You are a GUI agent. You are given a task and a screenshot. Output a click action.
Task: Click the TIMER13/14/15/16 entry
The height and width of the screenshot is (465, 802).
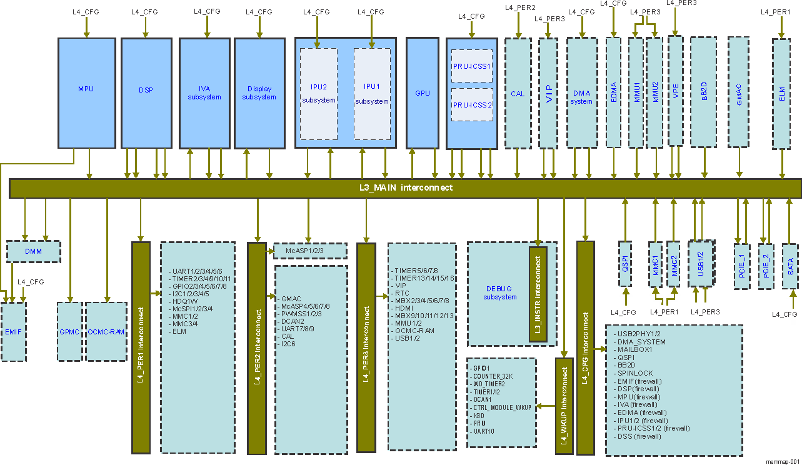tap(424, 278)
